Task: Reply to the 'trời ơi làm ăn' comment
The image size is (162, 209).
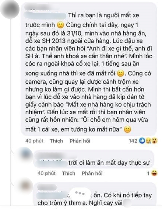Action: (x=92, y=173)
